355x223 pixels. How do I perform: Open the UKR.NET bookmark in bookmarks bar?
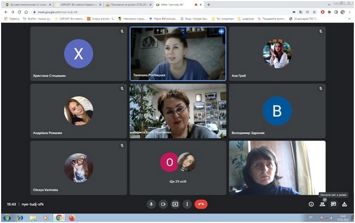click(x=69, y=19)
